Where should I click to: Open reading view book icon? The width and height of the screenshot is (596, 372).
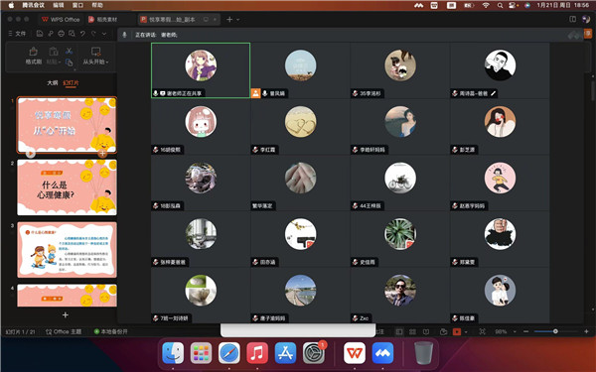tap(426, 331)
